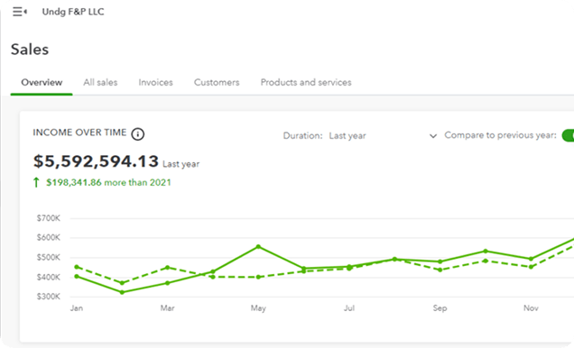The height and width of the screenshot is (348, 574).
Task: Click the October point on solid line
Action: coord(486,252)
